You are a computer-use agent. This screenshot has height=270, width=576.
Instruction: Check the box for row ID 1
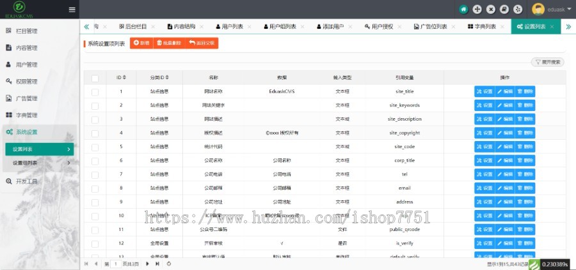pyautogui.click(x=95, y=92)
